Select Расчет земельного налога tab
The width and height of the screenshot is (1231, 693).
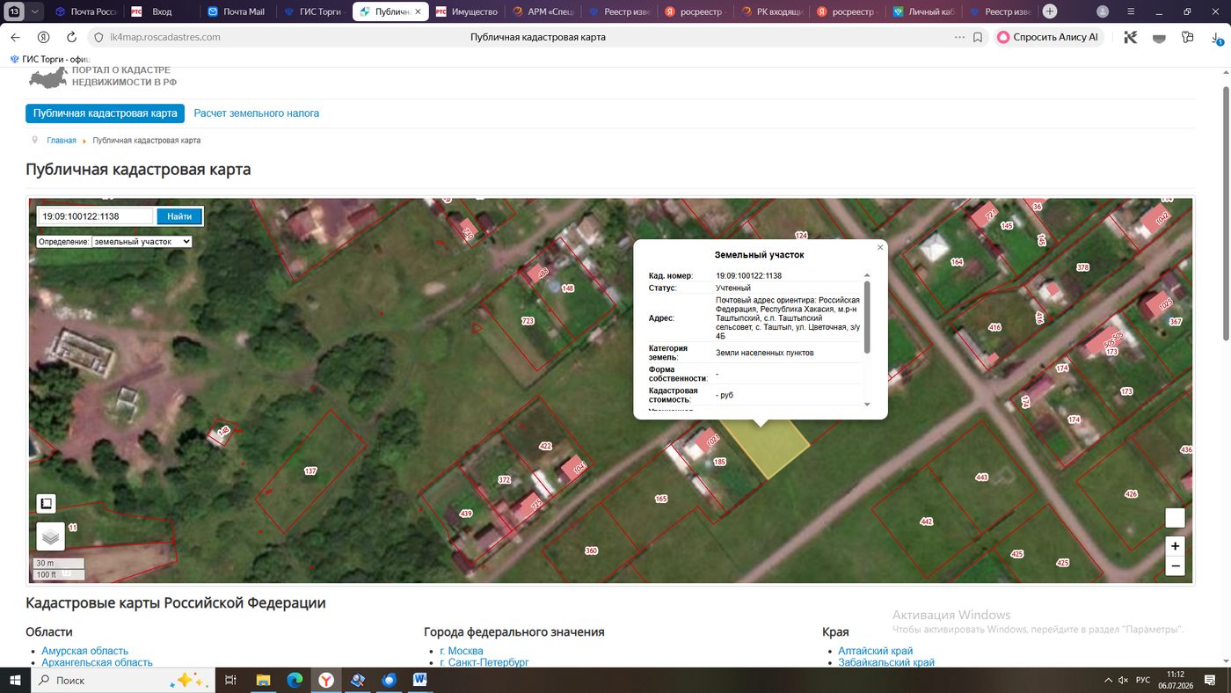tap(257, 113)
